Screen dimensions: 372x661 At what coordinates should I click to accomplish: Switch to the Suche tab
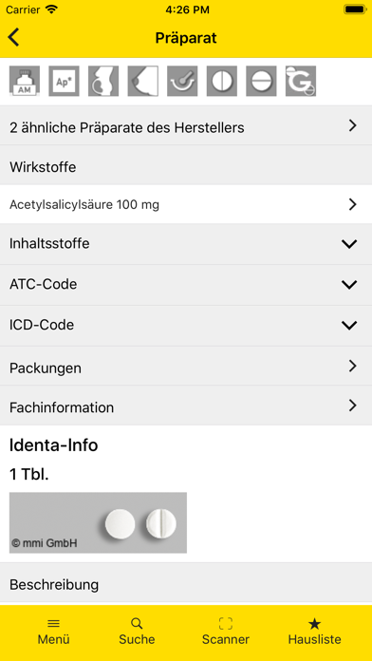pos(137,632)
